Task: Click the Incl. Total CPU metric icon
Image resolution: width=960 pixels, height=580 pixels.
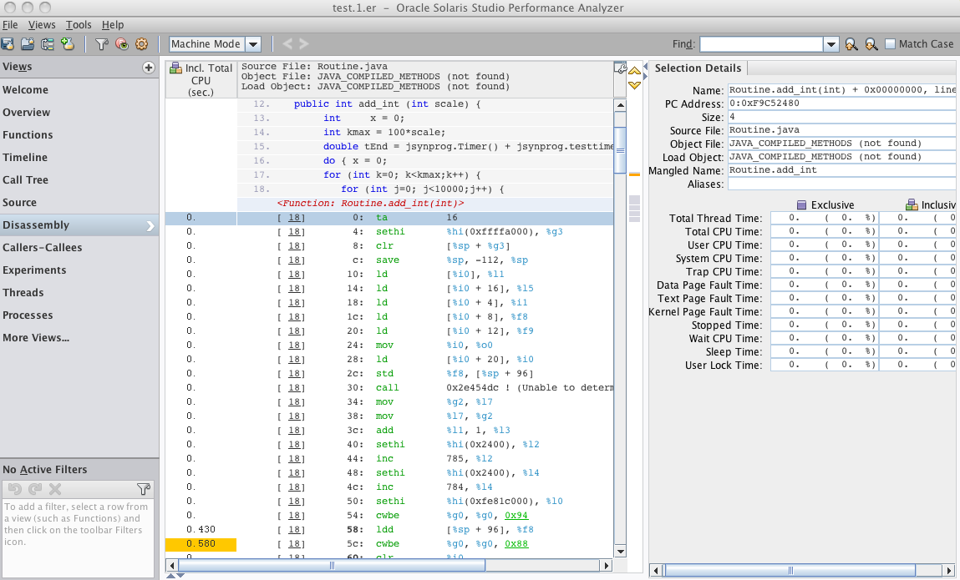Action: (175, 68)
